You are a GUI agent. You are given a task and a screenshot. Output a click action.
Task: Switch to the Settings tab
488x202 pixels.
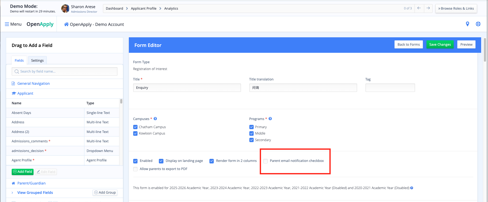click(37, 60)
